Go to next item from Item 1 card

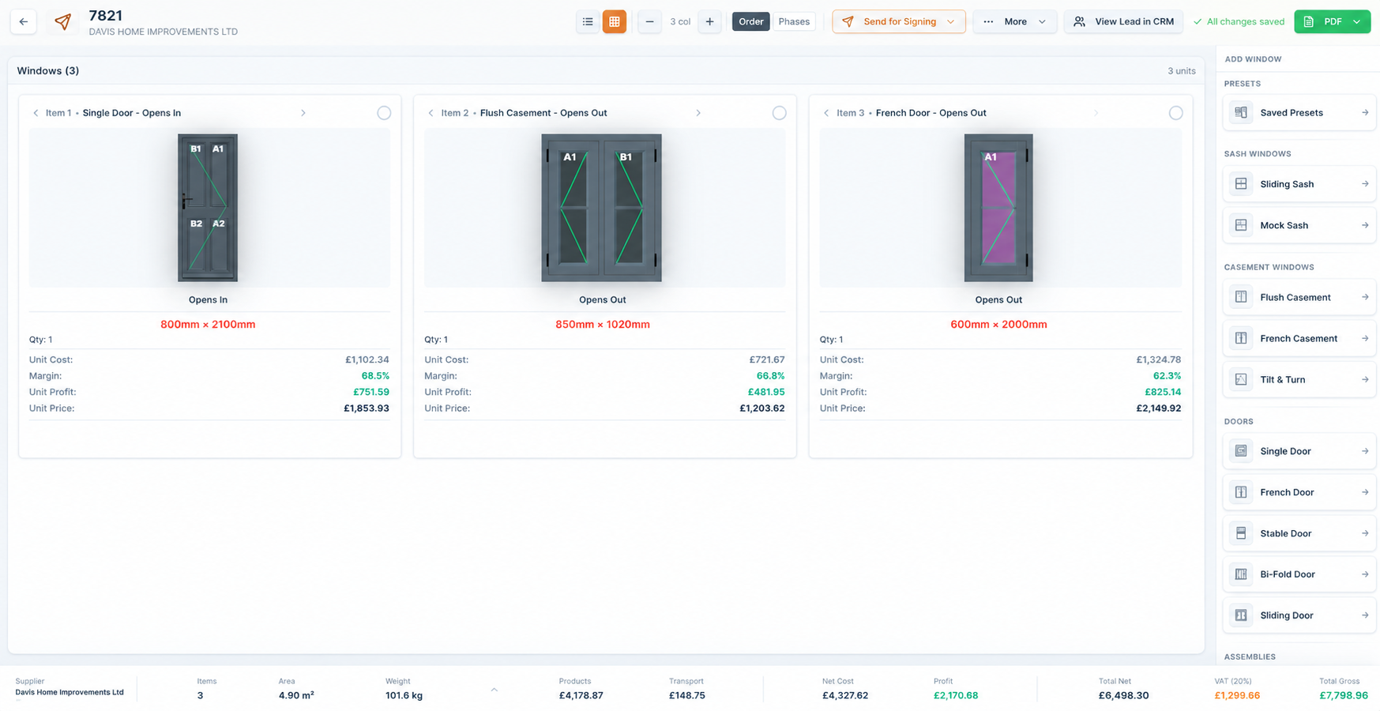pos(303,113)
